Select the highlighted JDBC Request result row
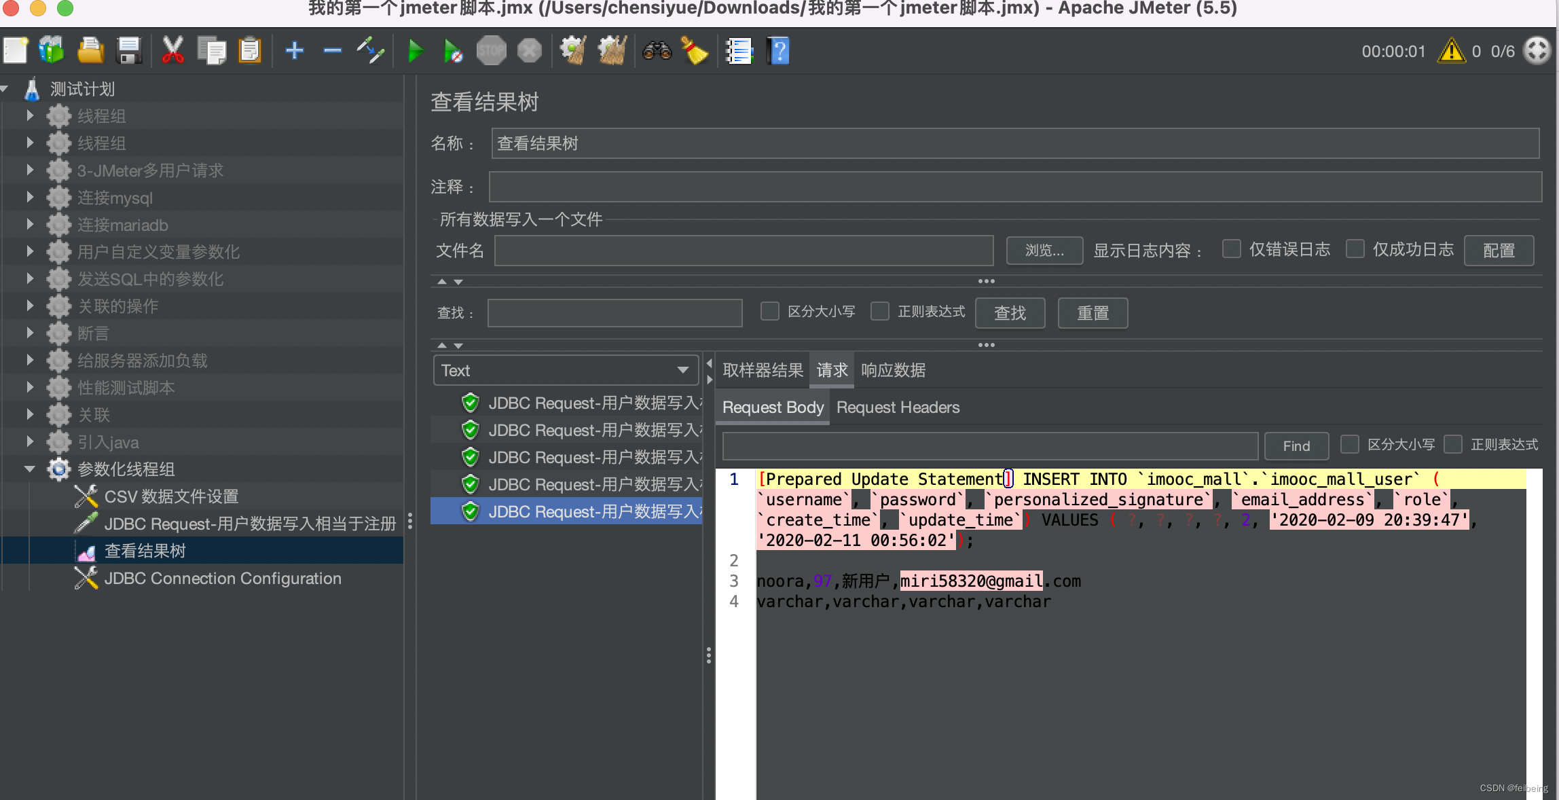1559x800 pixels. [x=566, y=511]
